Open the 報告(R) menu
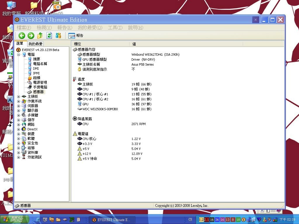The width and height of the screenshot is (299, 224). pos(65,28)
